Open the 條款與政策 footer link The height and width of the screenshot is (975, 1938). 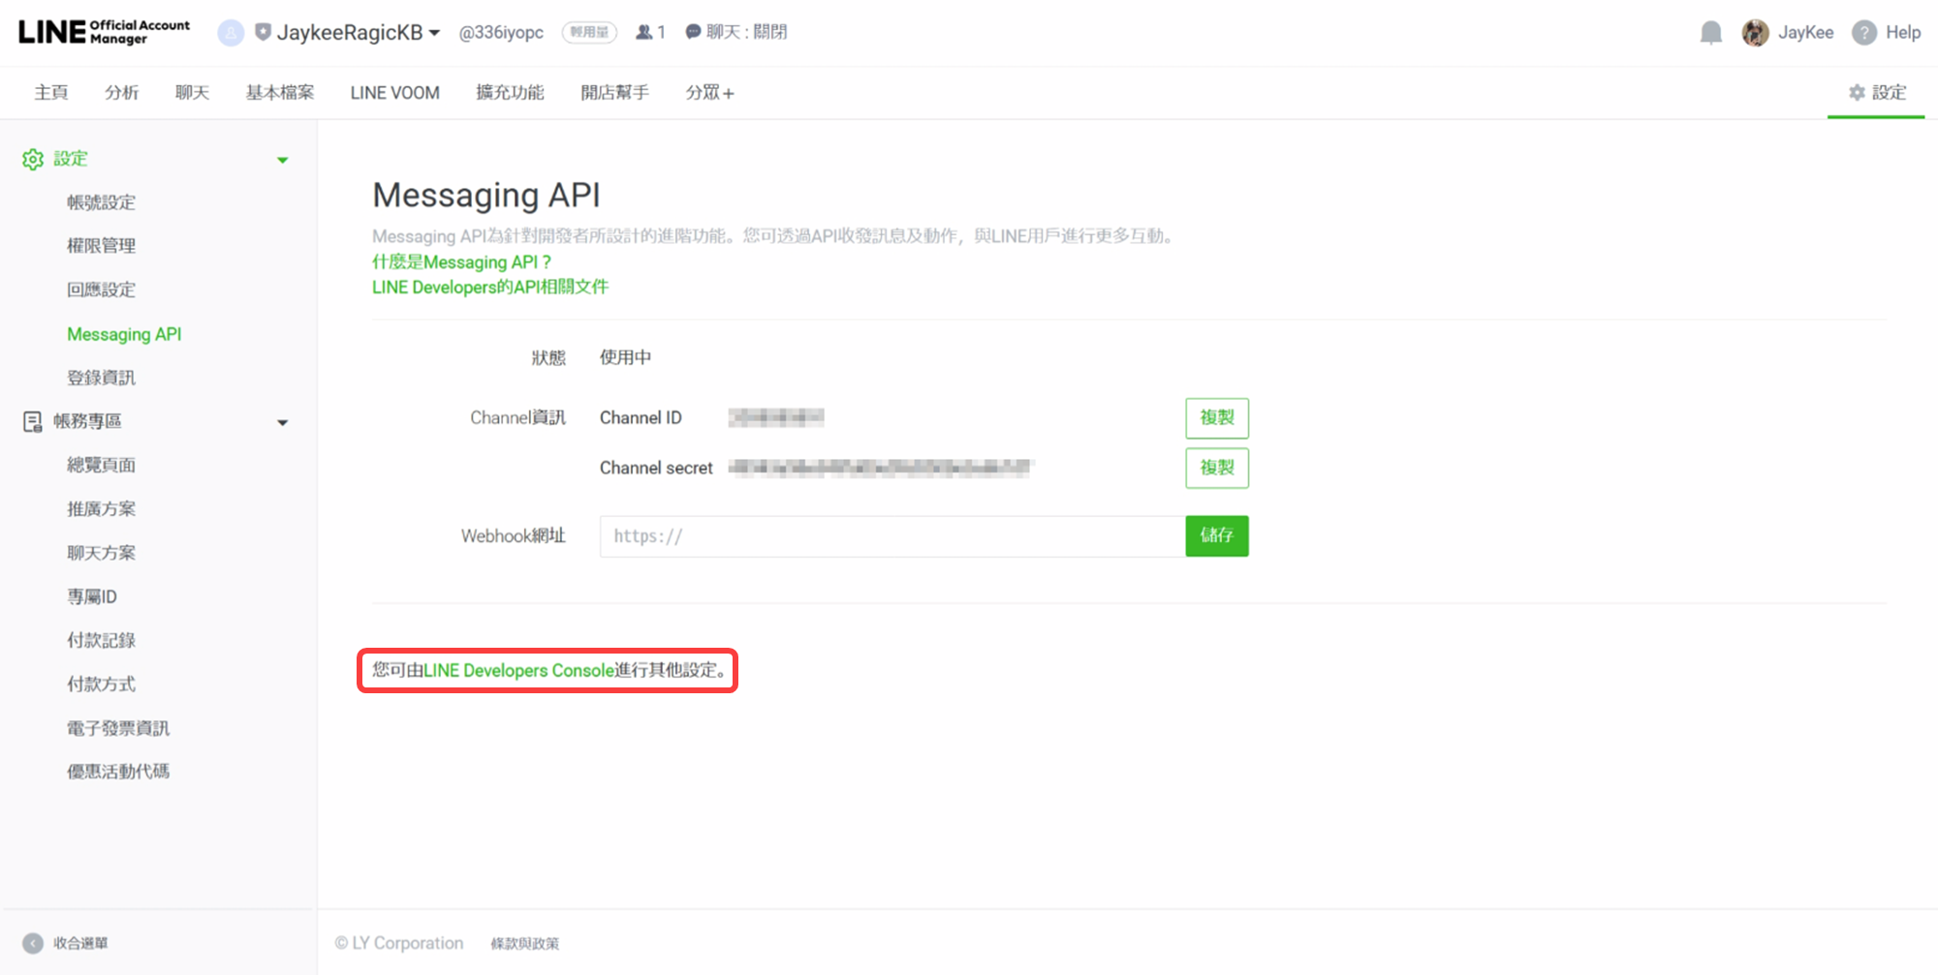coord(525,943)
